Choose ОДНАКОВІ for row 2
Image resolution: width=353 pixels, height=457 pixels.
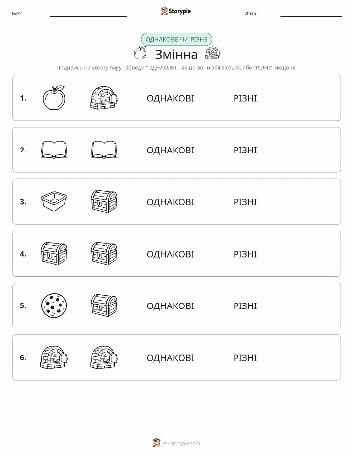click(170, 151)
